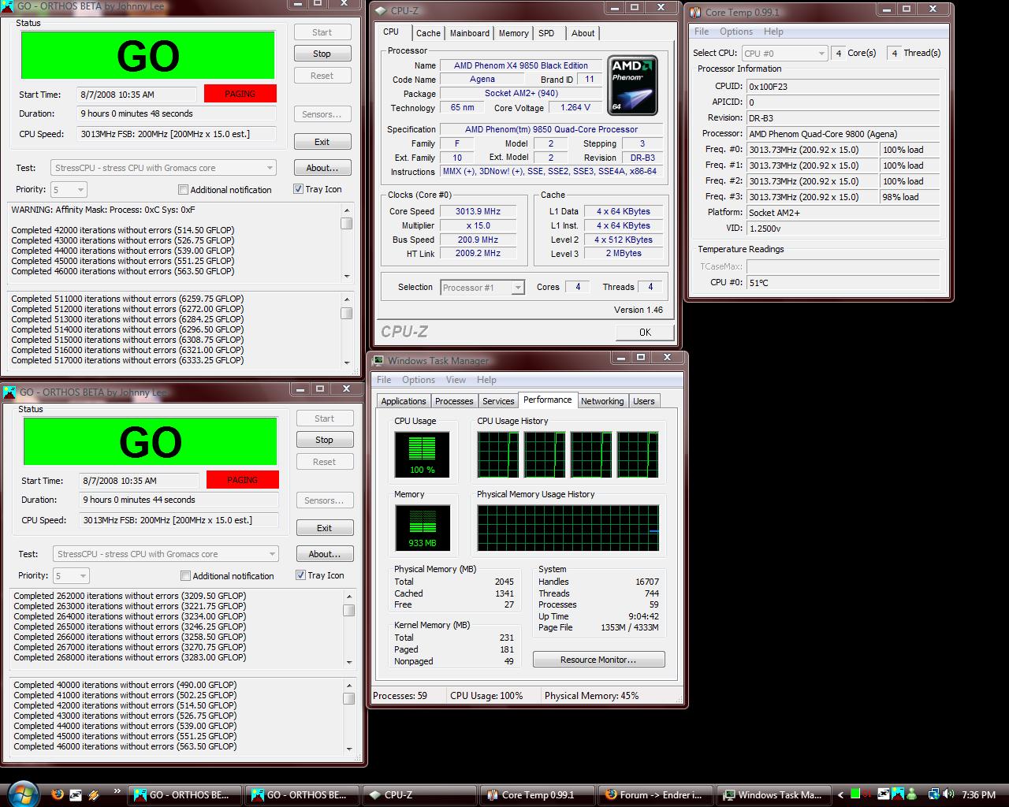The height and width of the screenshot is (807, 1009).
Task: Toggle Additional notification in bottom ORTHOS
Action: 186,576
